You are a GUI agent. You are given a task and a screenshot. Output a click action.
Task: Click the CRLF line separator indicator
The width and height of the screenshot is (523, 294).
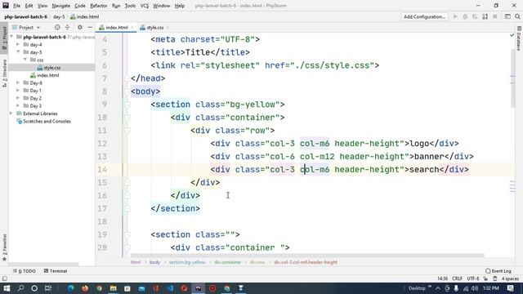[x=457, y=278]
